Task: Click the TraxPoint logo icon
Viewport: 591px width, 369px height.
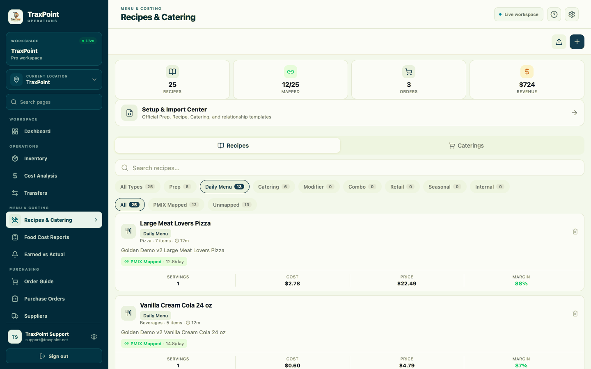Action: (16, 17)
